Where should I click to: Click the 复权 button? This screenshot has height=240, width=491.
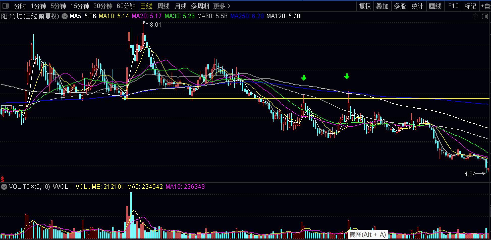point(365,6)
